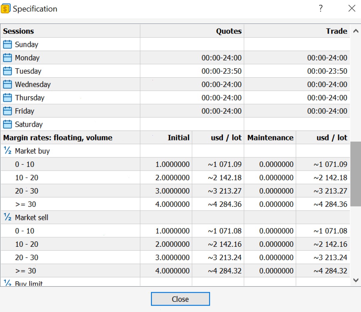The image size is (361, 312).
Task: Select the Market sell initial value ~1 071.08
Action: coord(224,231)
